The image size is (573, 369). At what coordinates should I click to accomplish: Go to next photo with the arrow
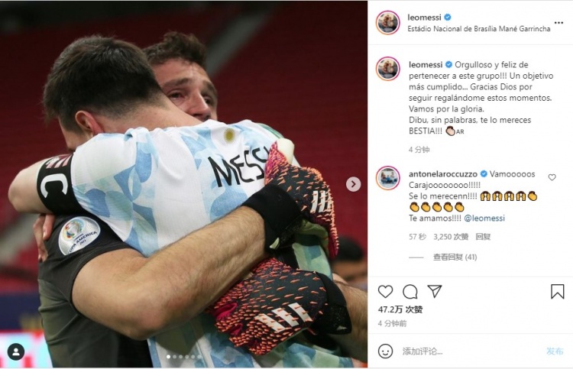354,184
